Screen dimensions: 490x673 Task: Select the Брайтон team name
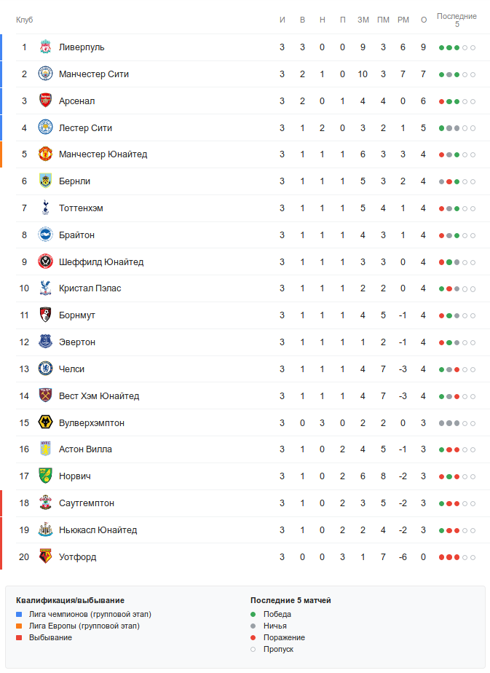(x=76, y=235)
